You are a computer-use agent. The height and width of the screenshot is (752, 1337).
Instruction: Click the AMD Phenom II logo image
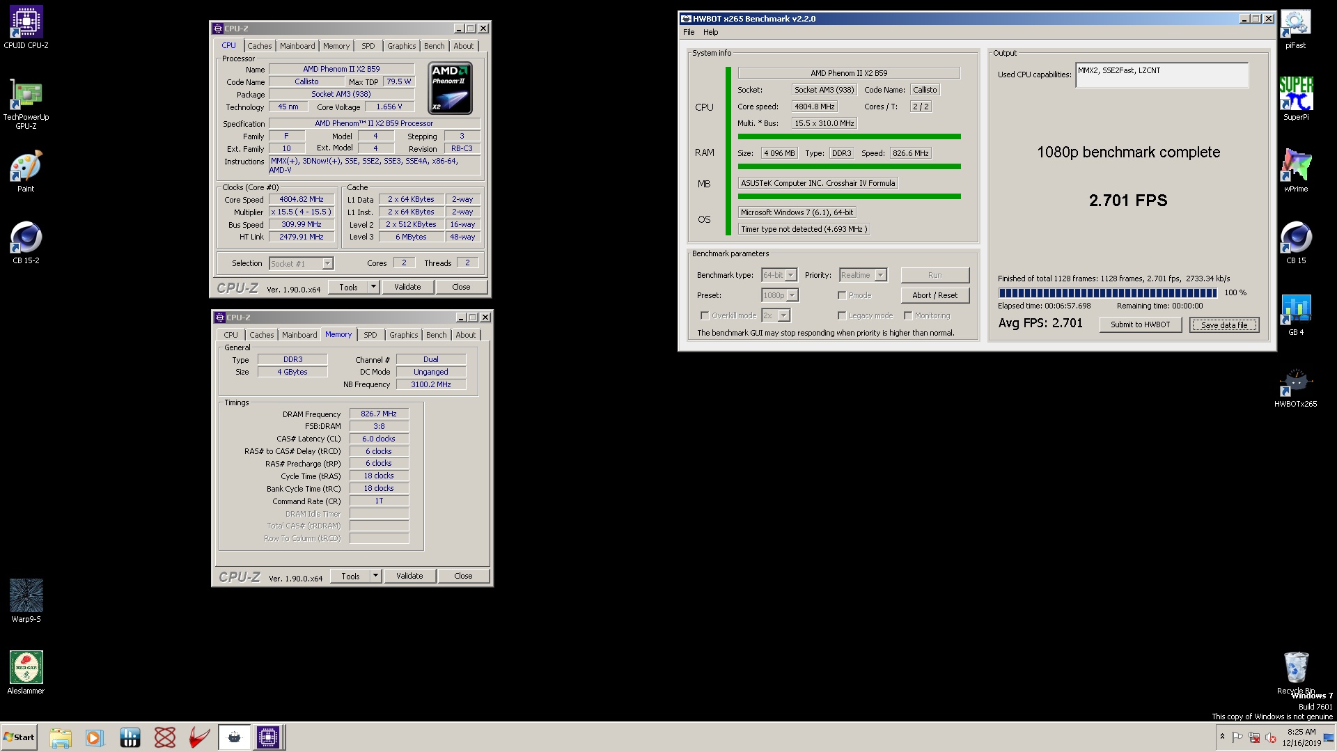tap(451, 88)
